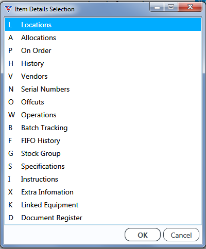Click the application logo in title bar
The image size is (206, 249).
click(x=8, y=9)
